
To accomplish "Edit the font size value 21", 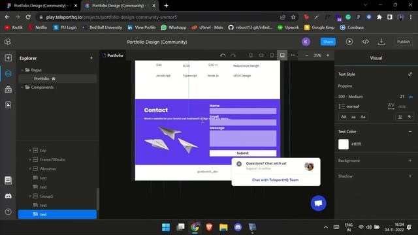I will [x=402, y=97].
